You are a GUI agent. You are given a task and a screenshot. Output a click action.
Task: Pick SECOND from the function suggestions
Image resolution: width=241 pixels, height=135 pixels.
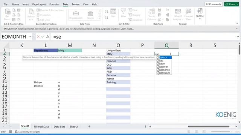pyautogui.click(x=164, y=67)
